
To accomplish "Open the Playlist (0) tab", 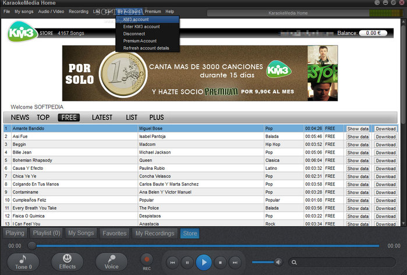I will click(47, 233).
